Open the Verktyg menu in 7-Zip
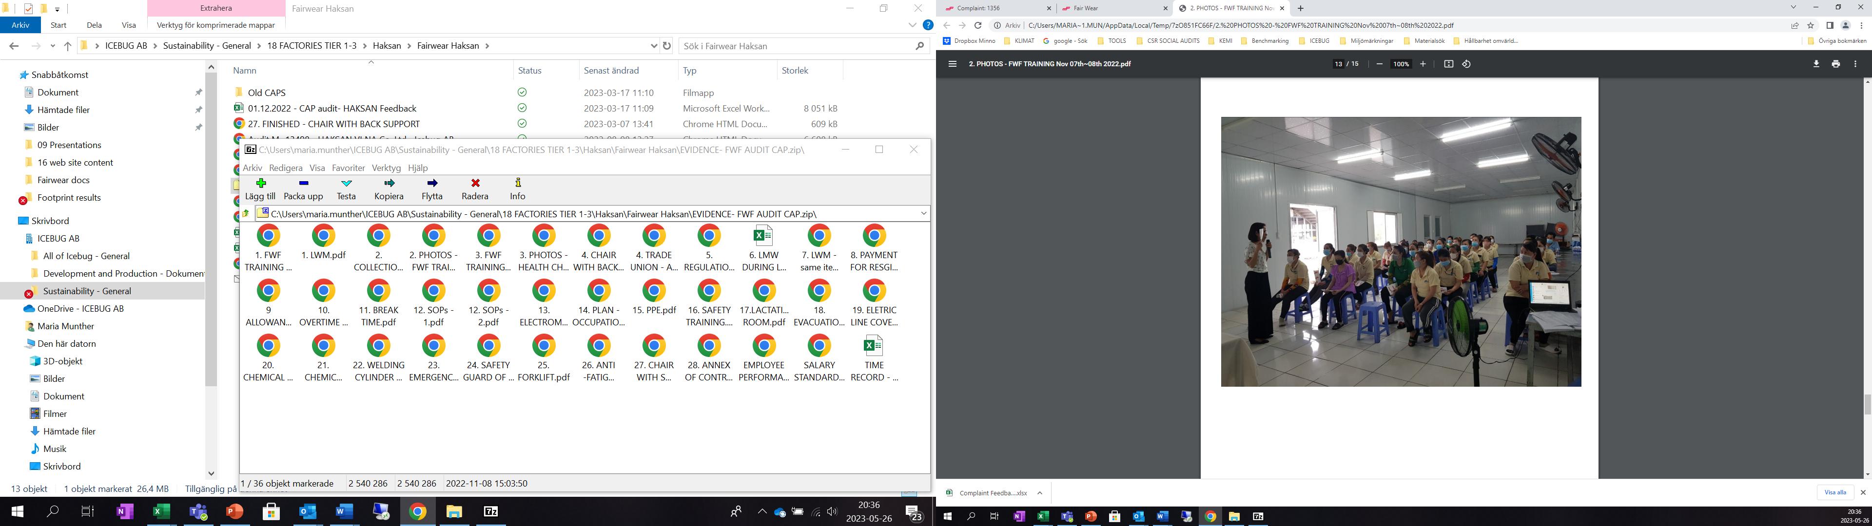 pyautogui.click(x=386, y=168)
